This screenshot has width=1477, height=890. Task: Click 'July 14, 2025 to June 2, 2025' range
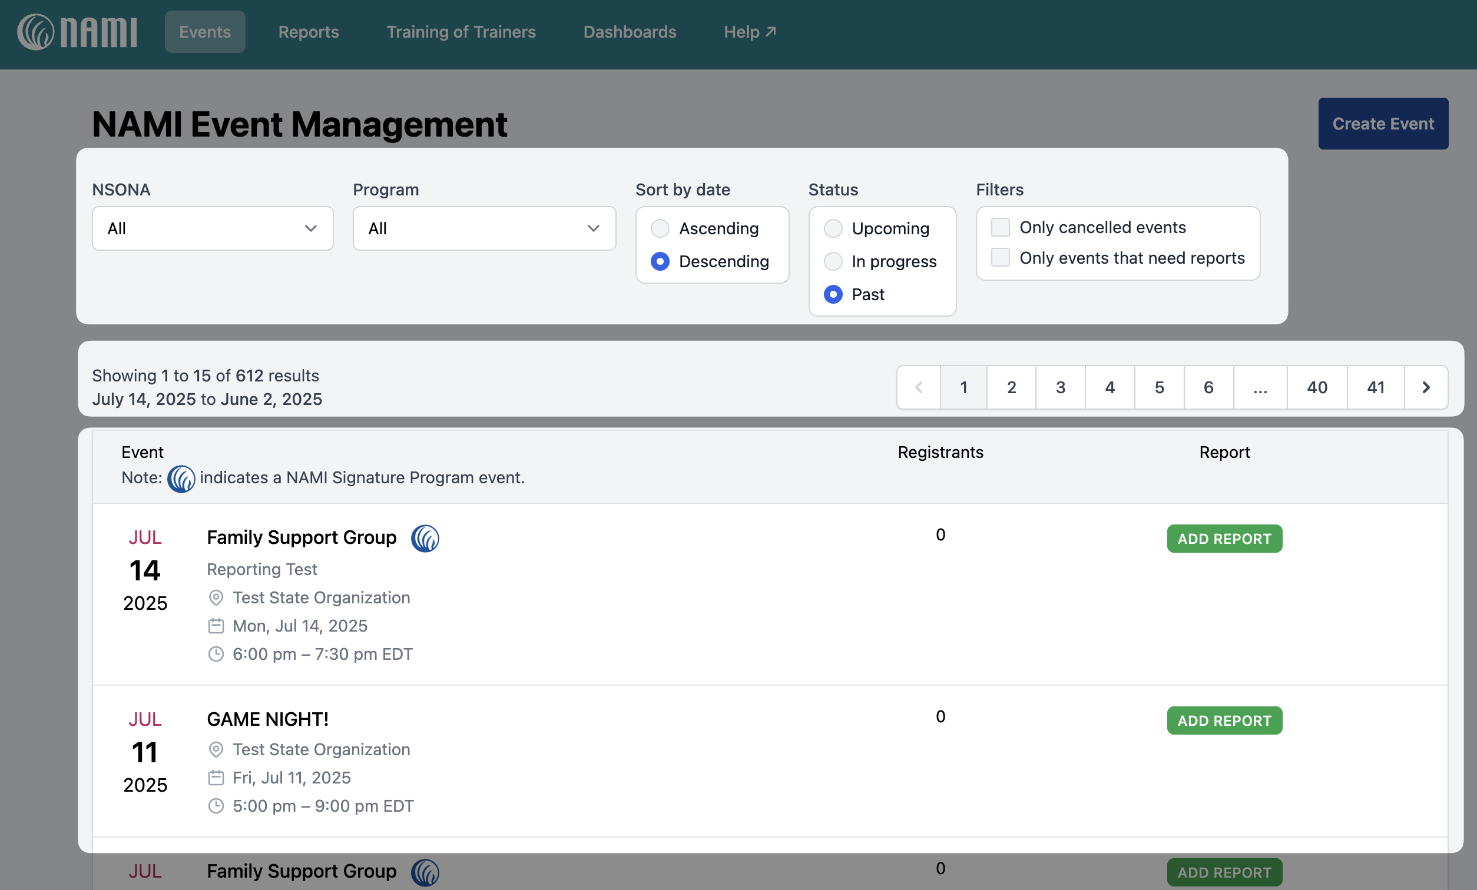pos(207,399)
